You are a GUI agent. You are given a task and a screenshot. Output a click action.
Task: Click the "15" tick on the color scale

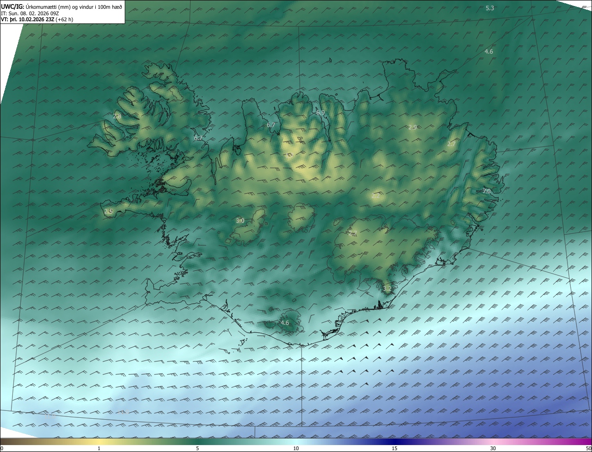click(x=395, y=448)
